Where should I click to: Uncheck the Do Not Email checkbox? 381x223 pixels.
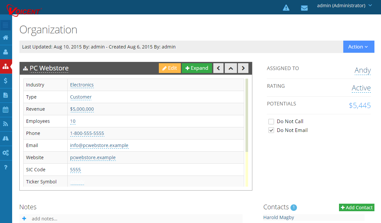[x=271, y=130]
